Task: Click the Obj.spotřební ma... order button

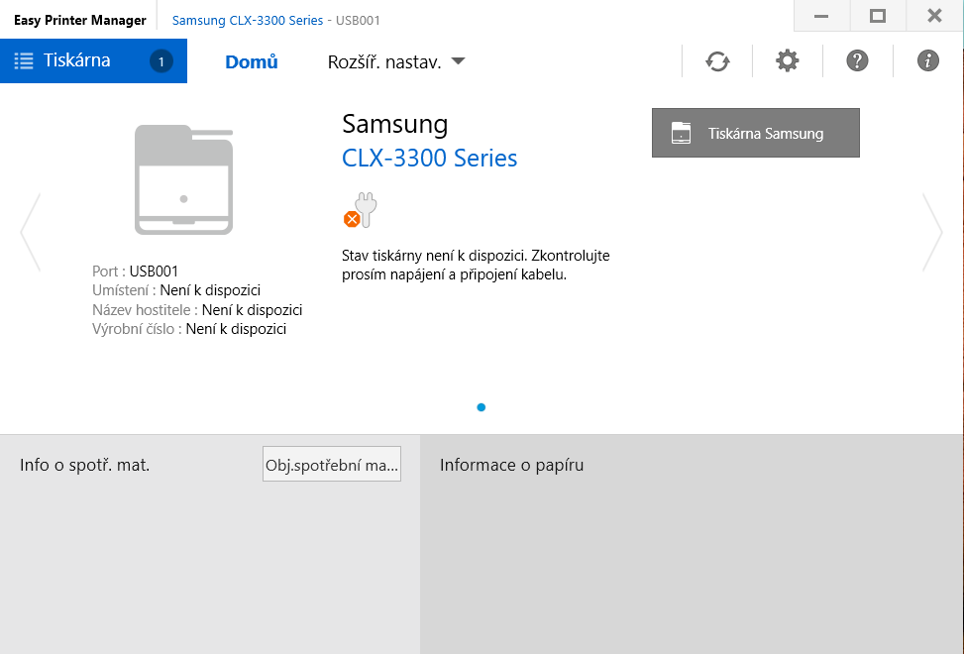Action: pos(332,464)
